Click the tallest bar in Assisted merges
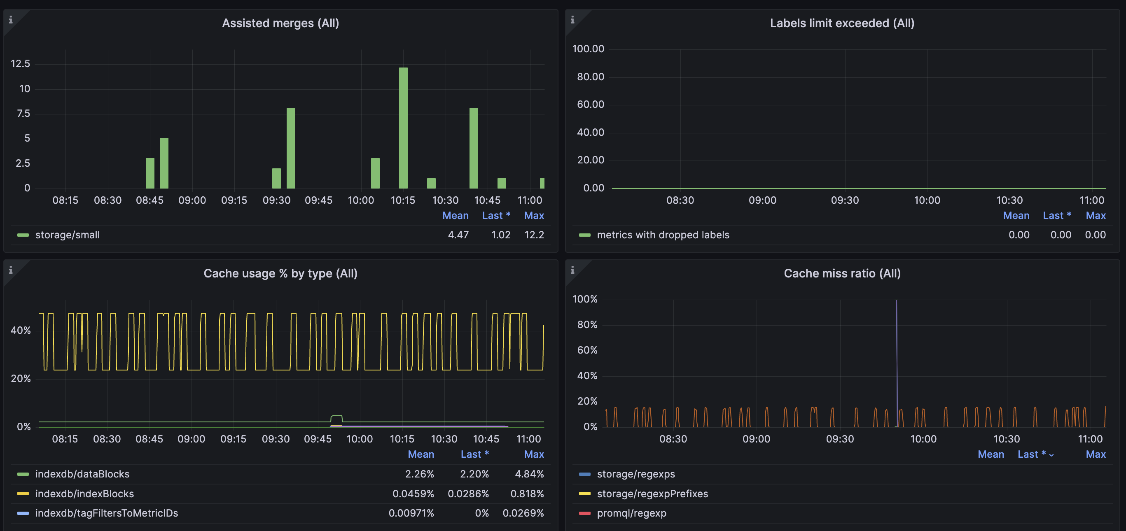The width and height of the screenshot is (1126, 531). point(403,128)
